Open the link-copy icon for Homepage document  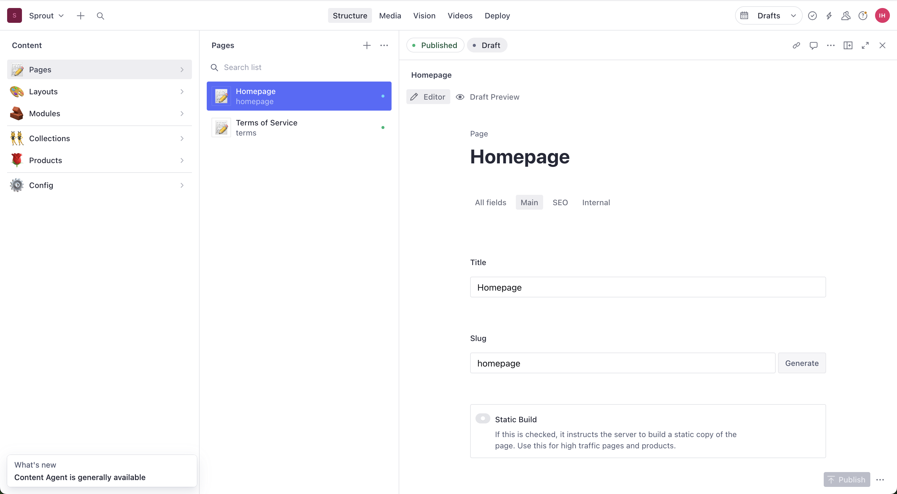(x=796, y=45)
